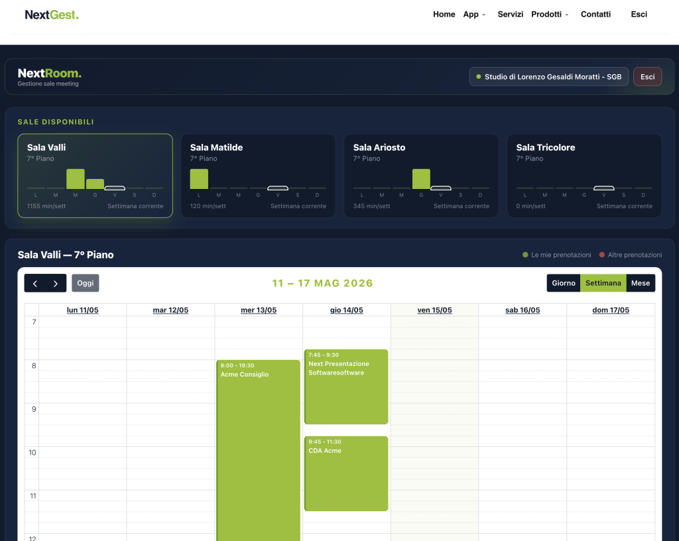Click the 0 min/sett label
The image size is (679, 541).
pyautogui.click(x=531, y=206)
